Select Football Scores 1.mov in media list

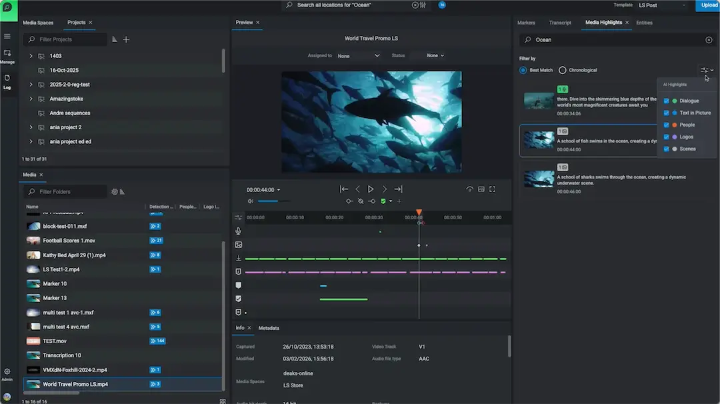pyautogui.click(x=69, y=241)
